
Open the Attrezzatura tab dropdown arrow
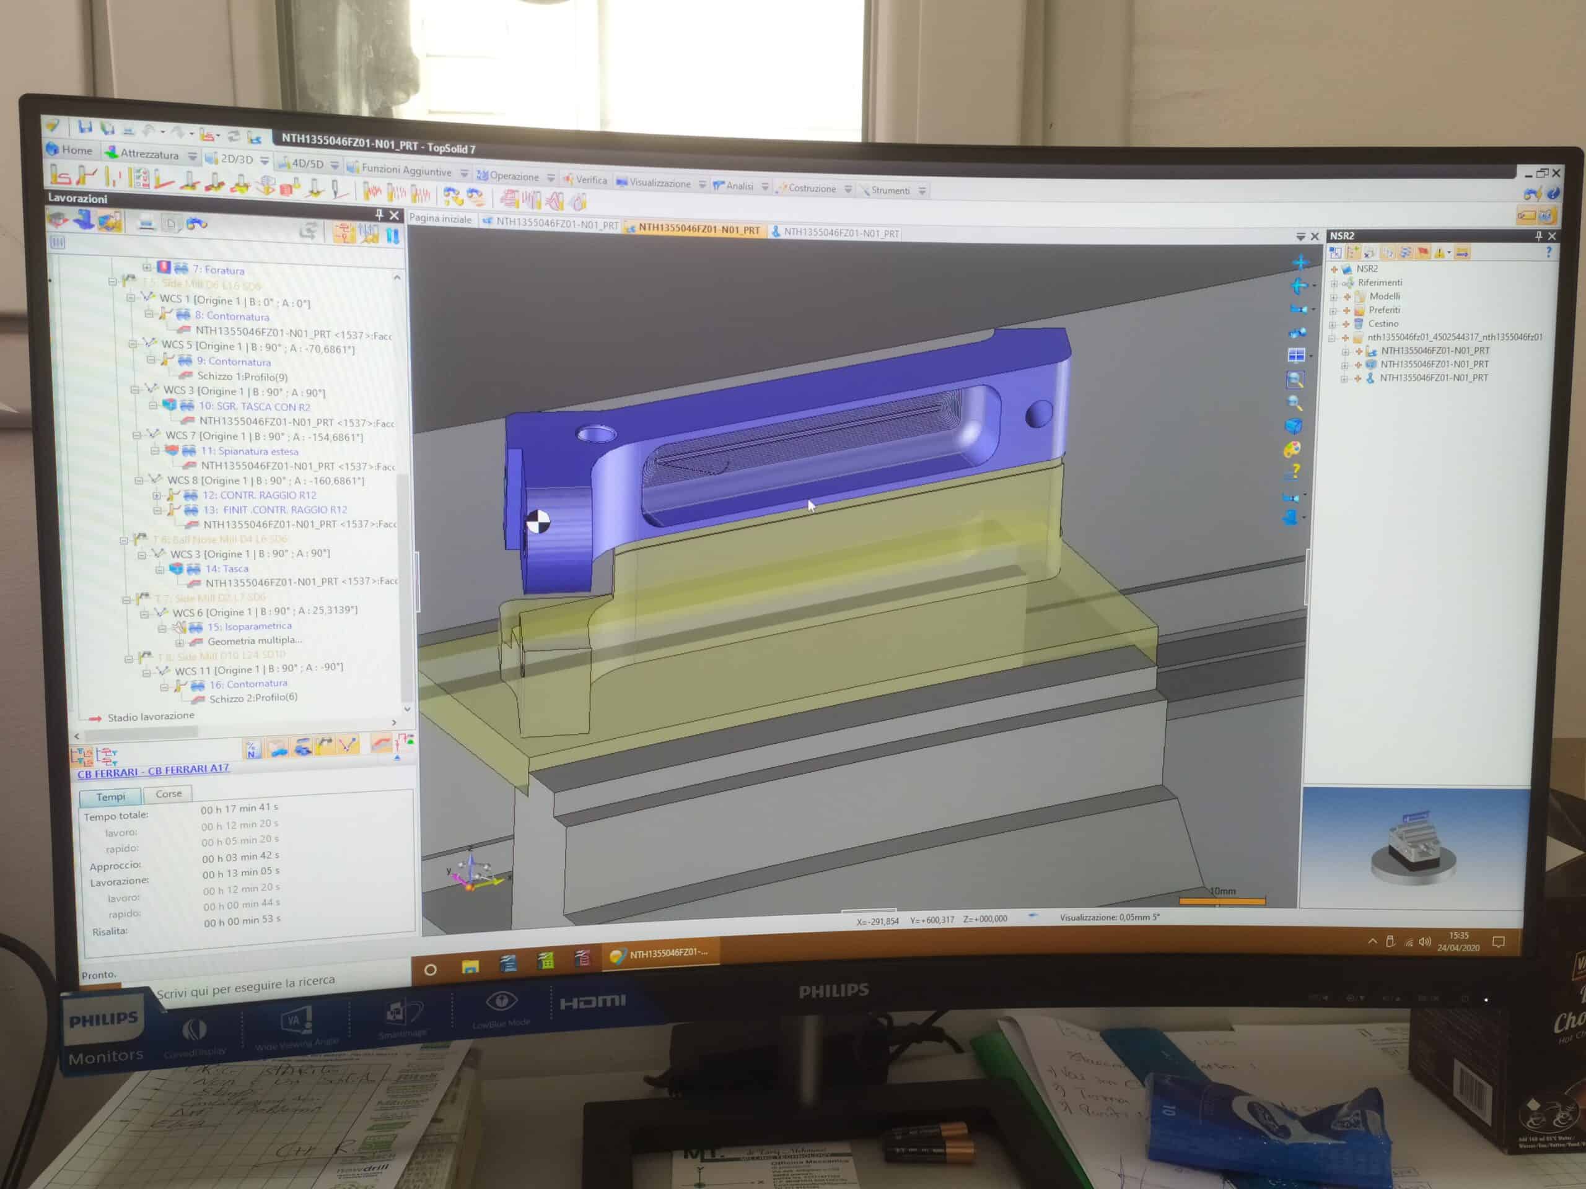[192, 156]
